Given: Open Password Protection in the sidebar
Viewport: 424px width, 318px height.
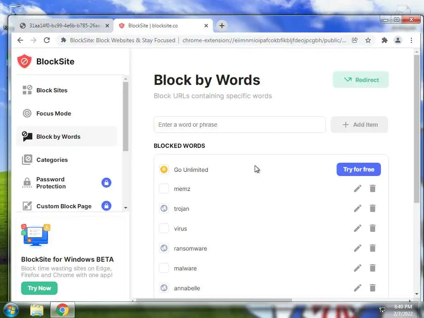Looking at the screenshot, I should pyautogui.click(x=67, y=183).
